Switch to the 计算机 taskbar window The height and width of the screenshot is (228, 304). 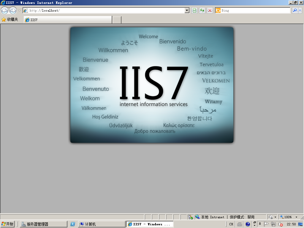click(x=102, y=224)
